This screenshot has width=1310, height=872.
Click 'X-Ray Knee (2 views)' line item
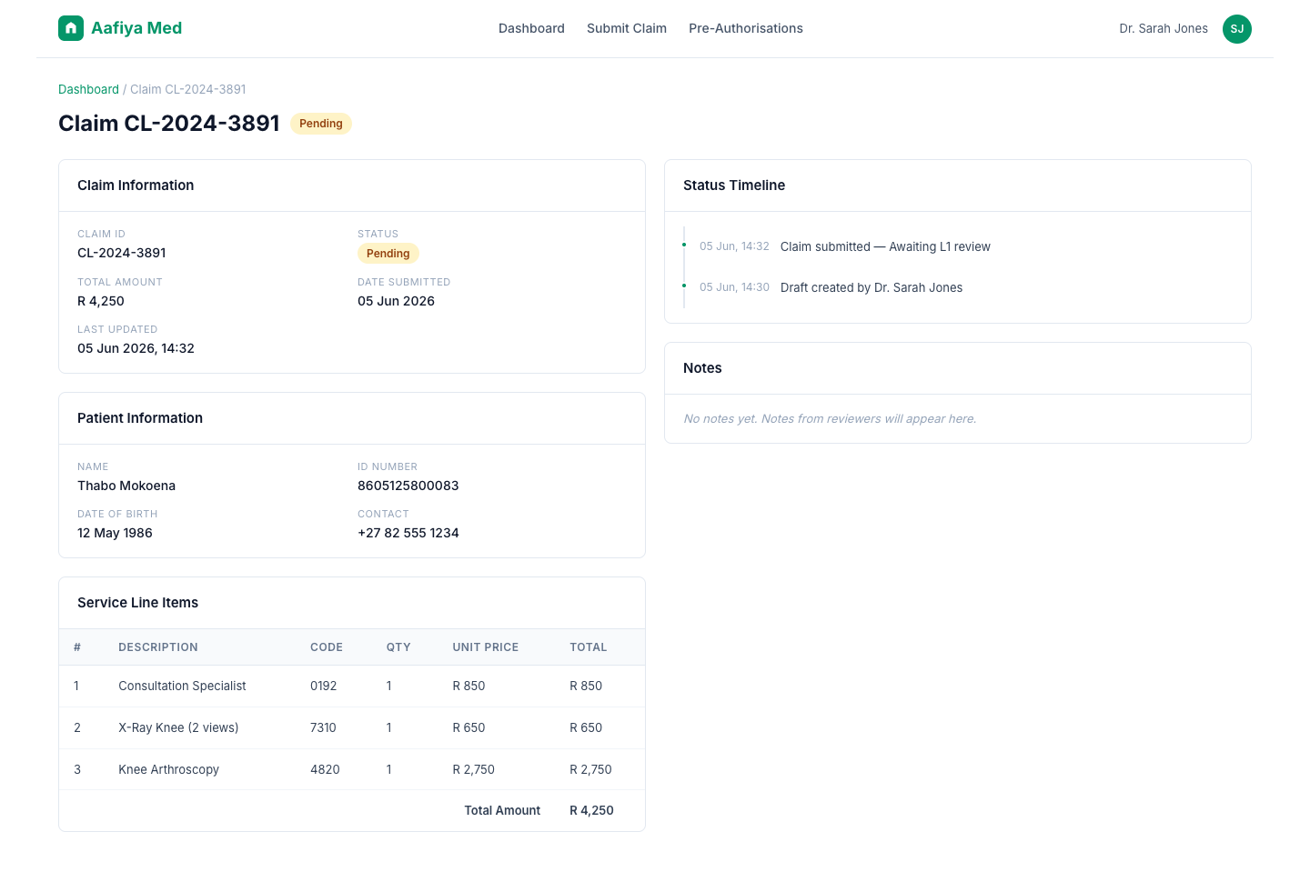[178, 727]
